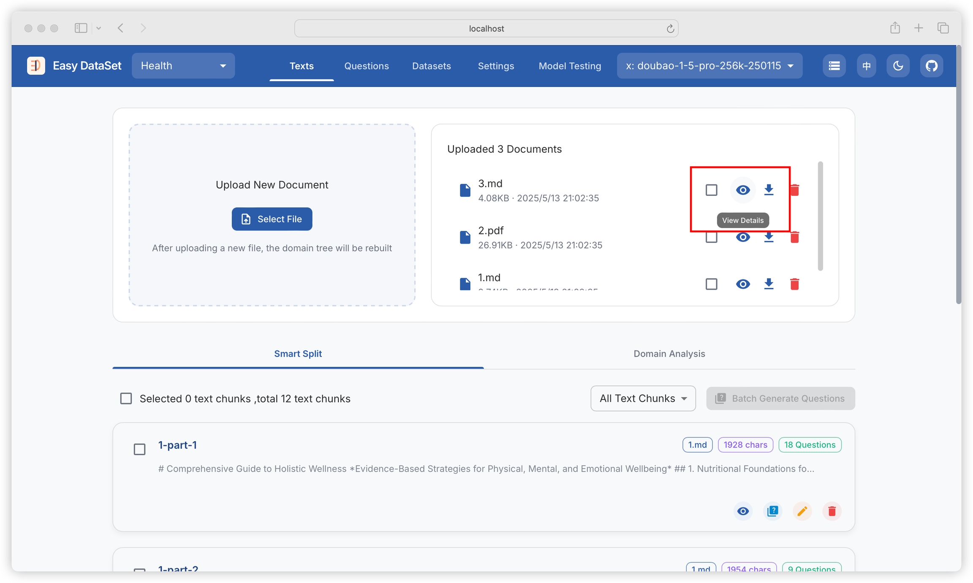This screenshot has height=583, width=973.
Task: Switch to dark mode theme
Action: (x=898, y=66)
